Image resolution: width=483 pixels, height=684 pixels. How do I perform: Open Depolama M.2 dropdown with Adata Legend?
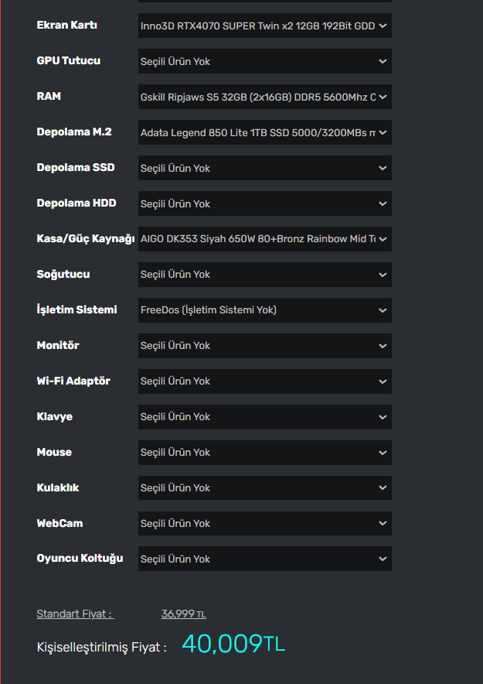tap(264, 132)
